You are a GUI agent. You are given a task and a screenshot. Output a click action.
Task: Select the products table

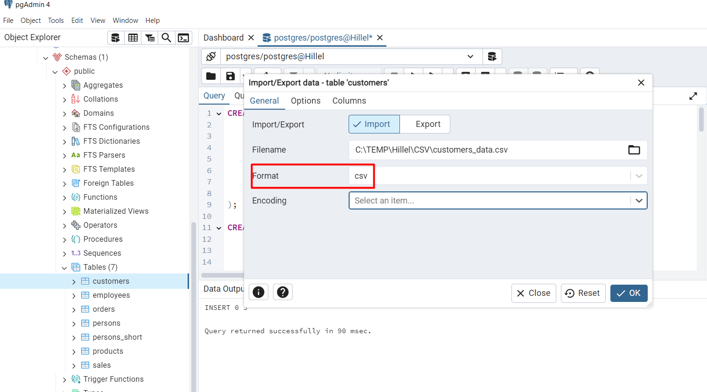point(108,351)
